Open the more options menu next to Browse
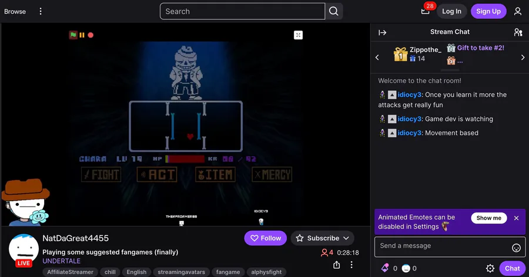 [x=41, y=12]
